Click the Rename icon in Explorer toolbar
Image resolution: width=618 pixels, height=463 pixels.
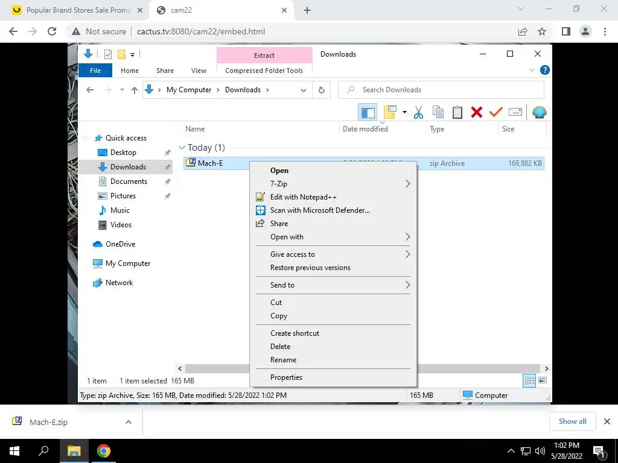[x=515, y=112]
